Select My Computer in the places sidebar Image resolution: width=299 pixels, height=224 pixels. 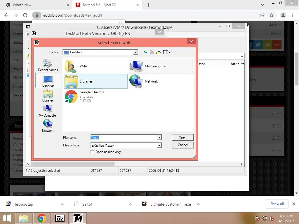click(48, 111)
